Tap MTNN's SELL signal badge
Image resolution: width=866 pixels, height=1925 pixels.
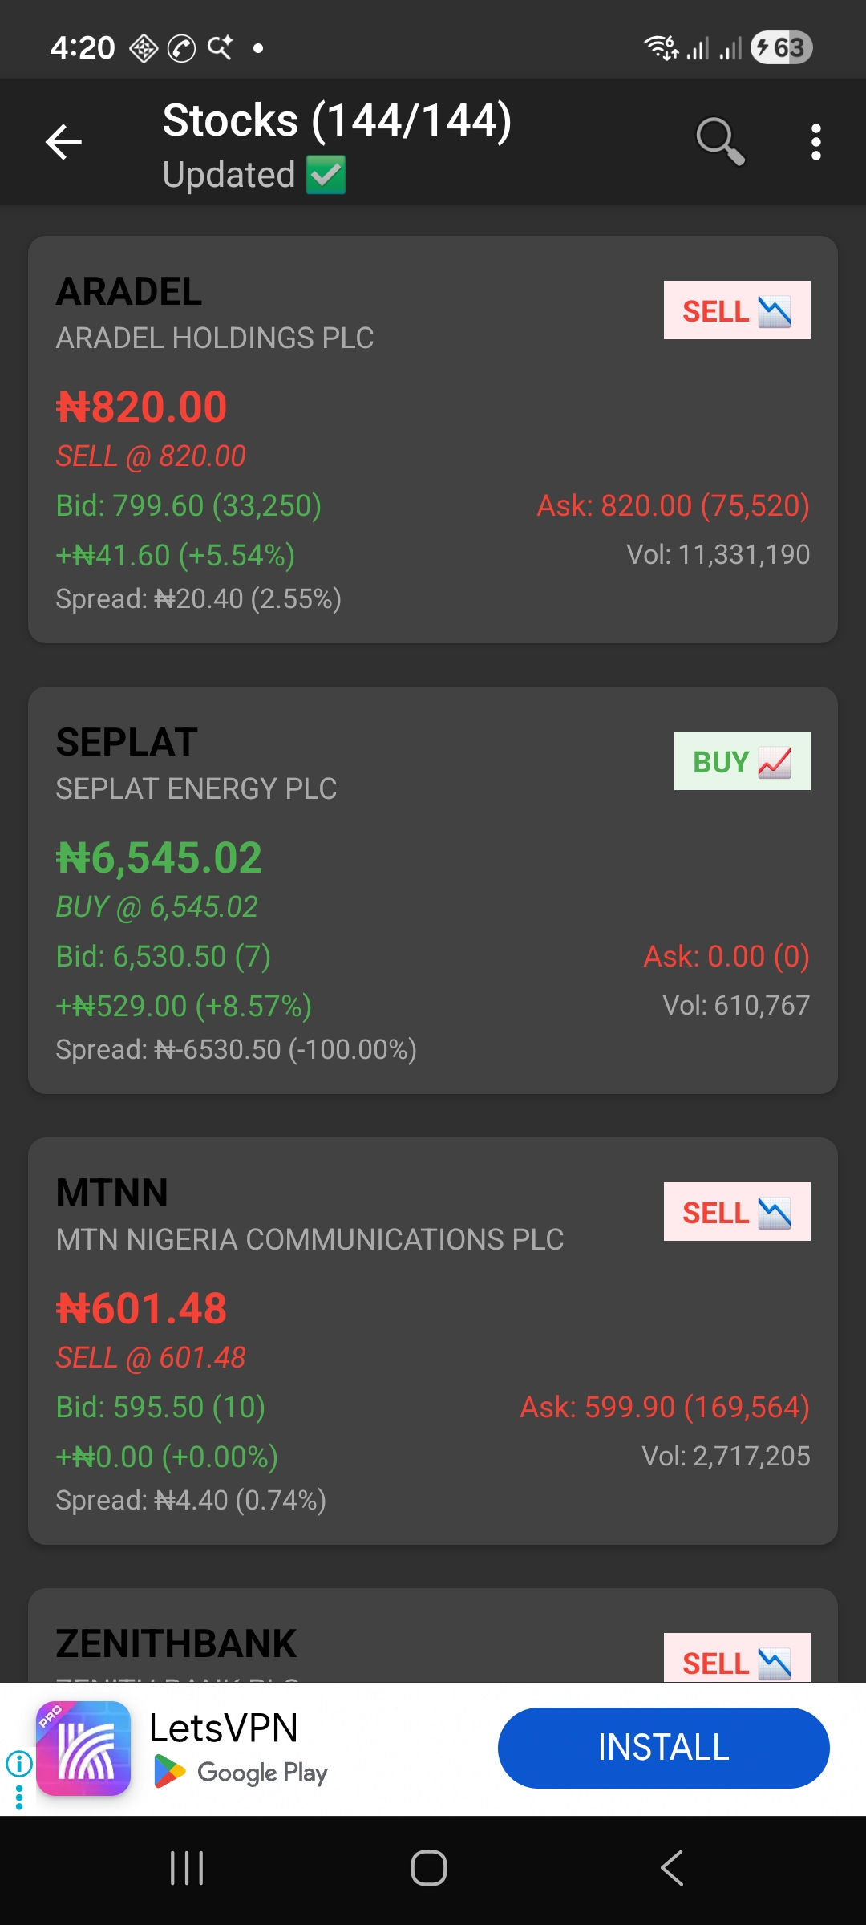tap(736, 1212)
